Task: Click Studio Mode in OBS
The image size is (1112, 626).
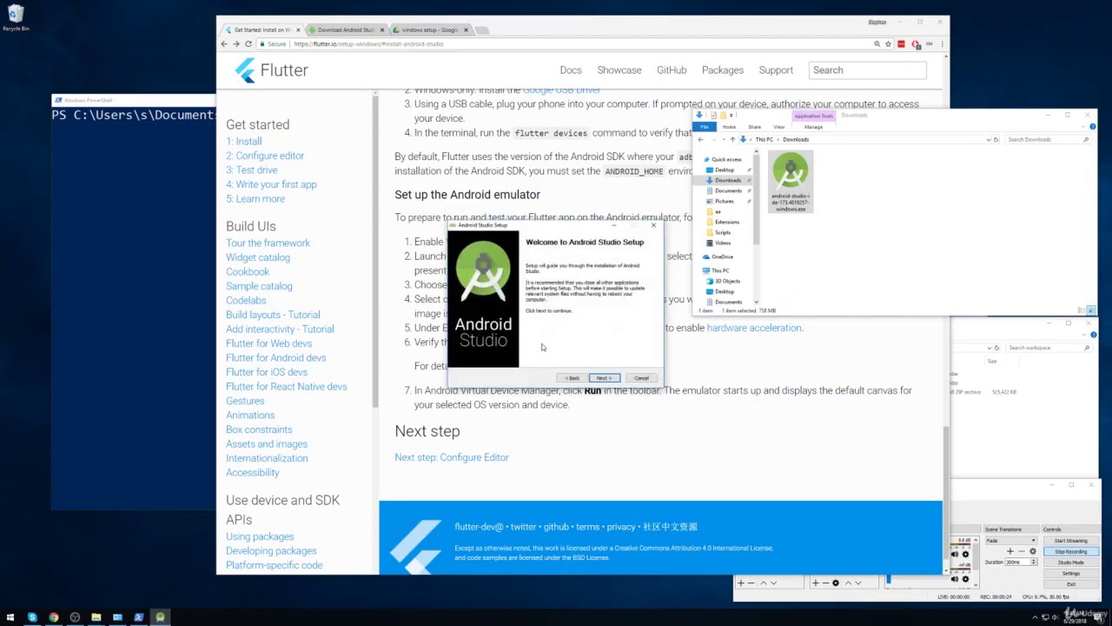Action: pos(1070,563)
